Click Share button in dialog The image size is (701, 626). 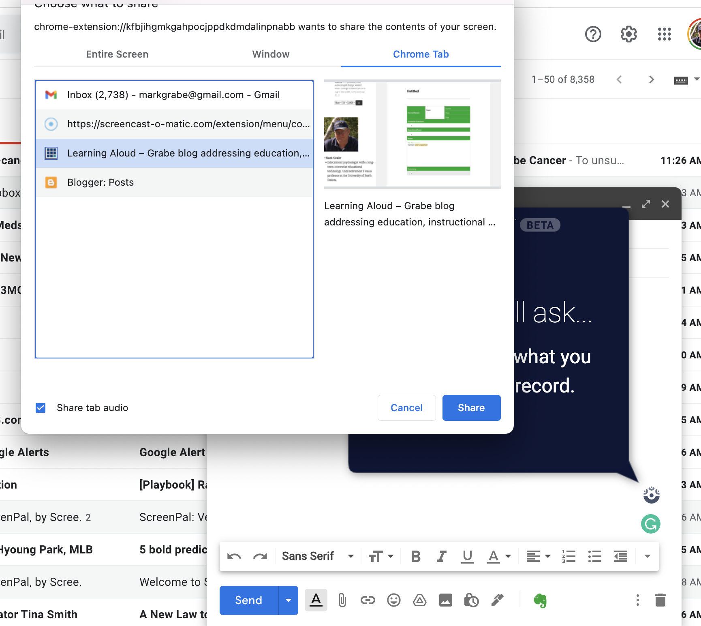coord(472,408)
